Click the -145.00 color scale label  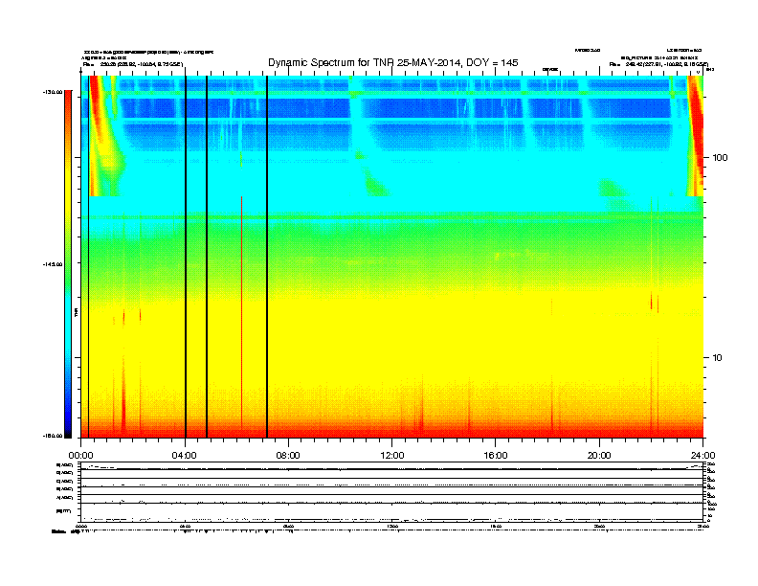click(54, 264)
